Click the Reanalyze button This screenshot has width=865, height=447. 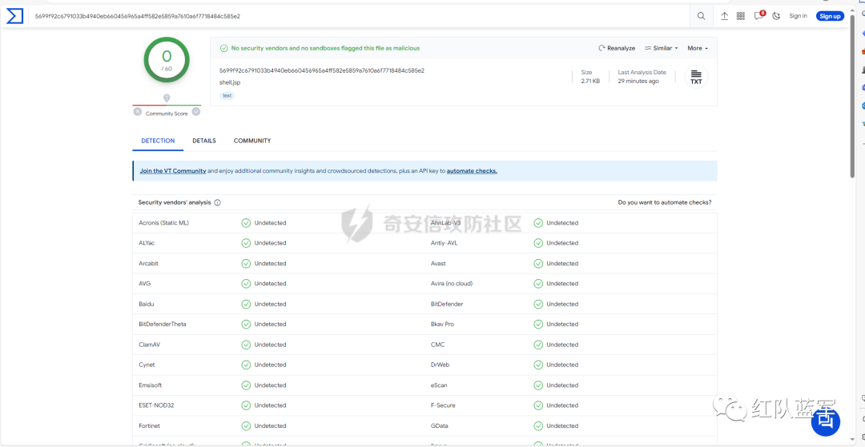tap(617, 49)
